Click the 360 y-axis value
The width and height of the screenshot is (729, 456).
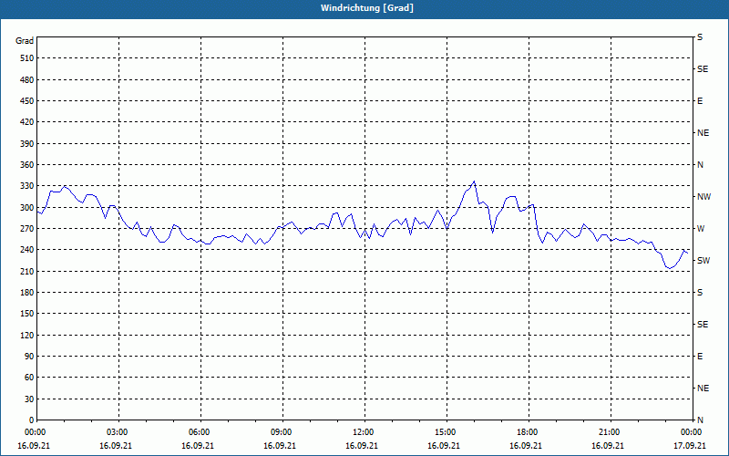click(27, 165)
